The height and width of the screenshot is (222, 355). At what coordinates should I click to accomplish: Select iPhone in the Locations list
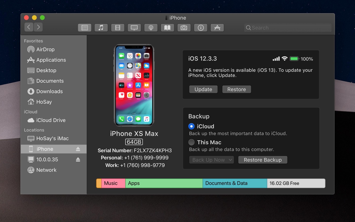tap(54, 149)
